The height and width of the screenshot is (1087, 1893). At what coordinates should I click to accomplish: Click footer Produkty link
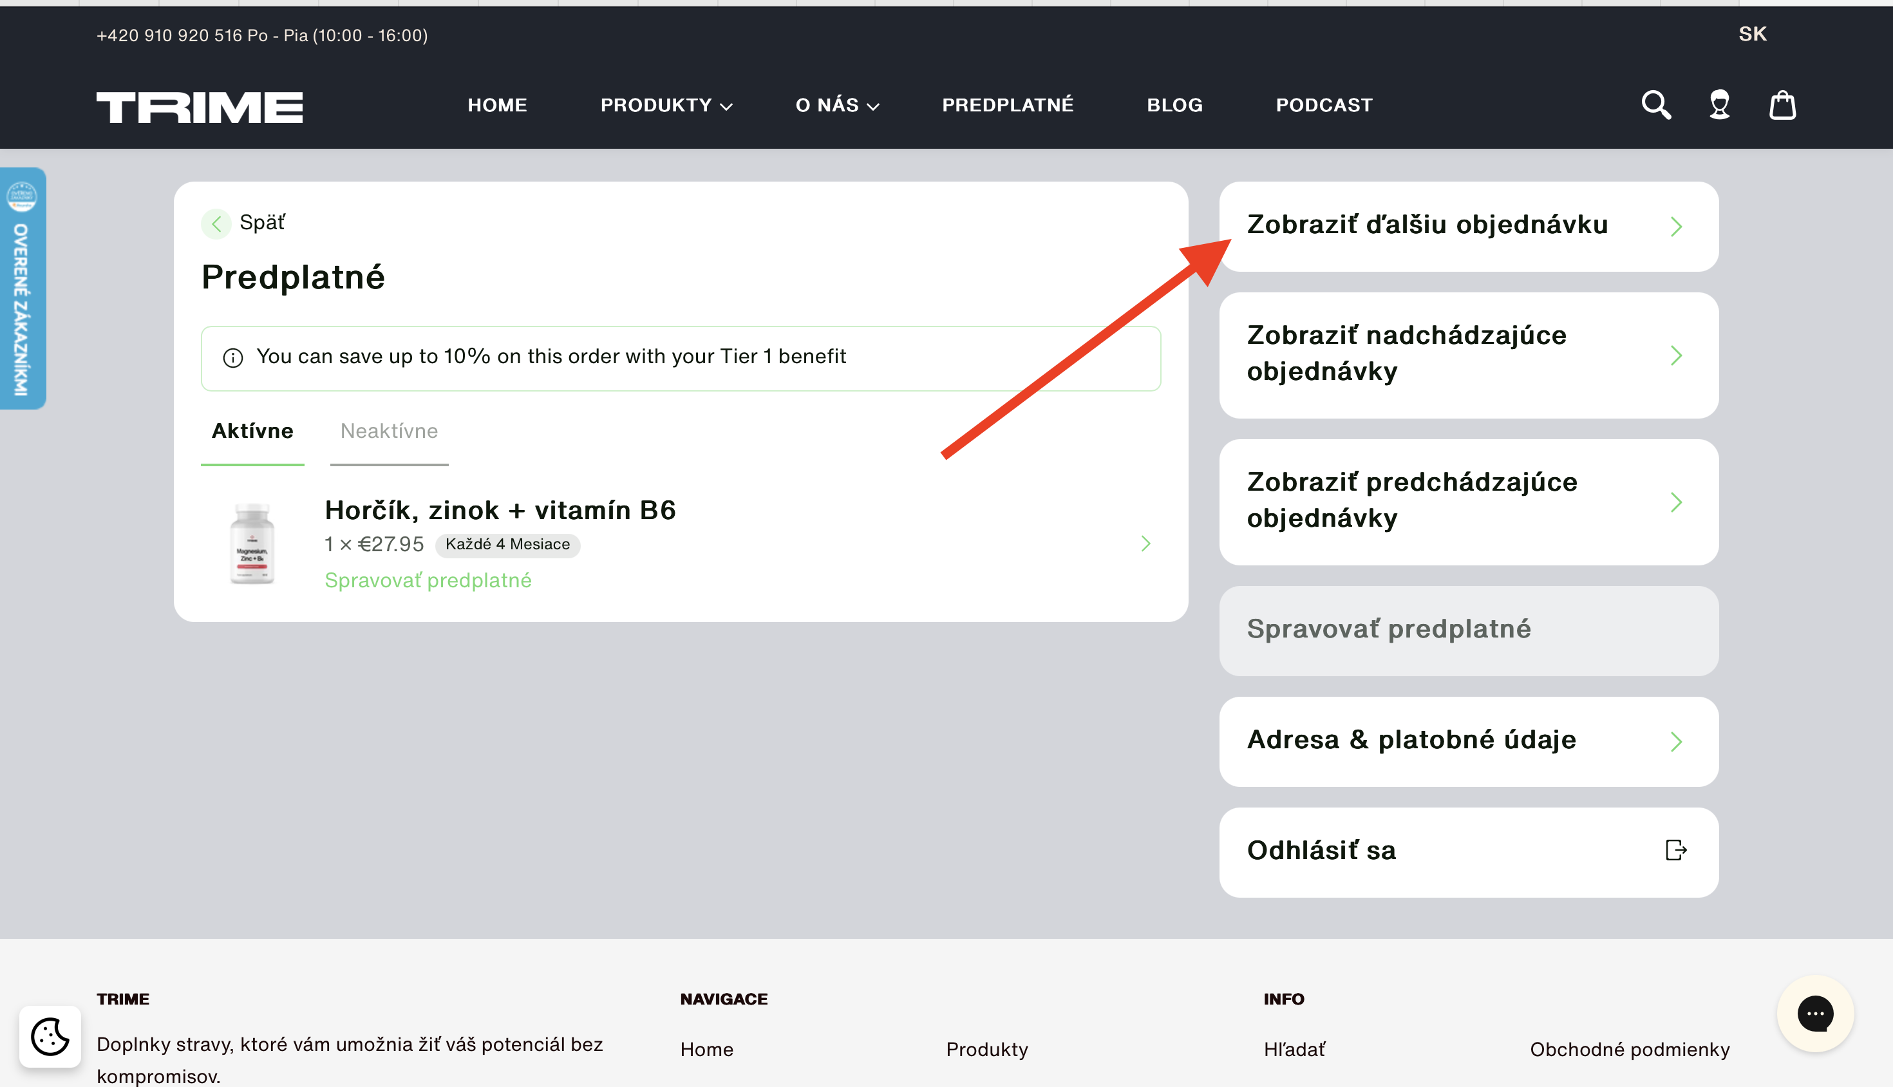click(x=987, y=1050)
